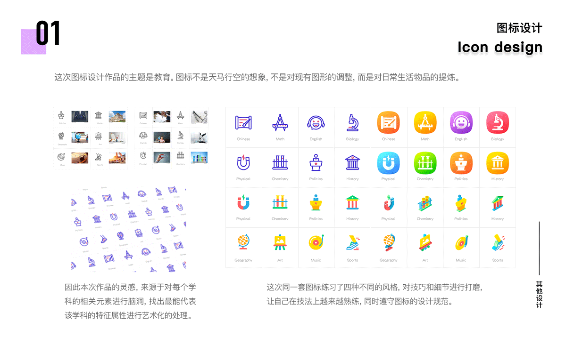Select the flat Geography globe icon

[x=243, y=243]
